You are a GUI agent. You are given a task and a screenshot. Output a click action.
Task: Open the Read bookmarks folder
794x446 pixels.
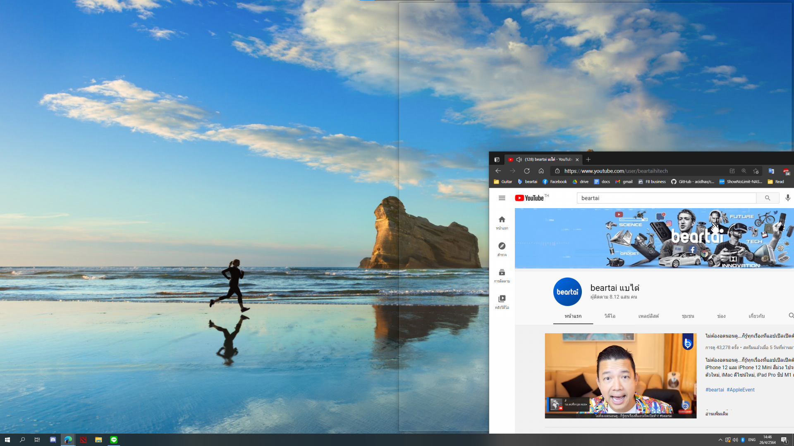pyautogui.click(x=776, y=182)
